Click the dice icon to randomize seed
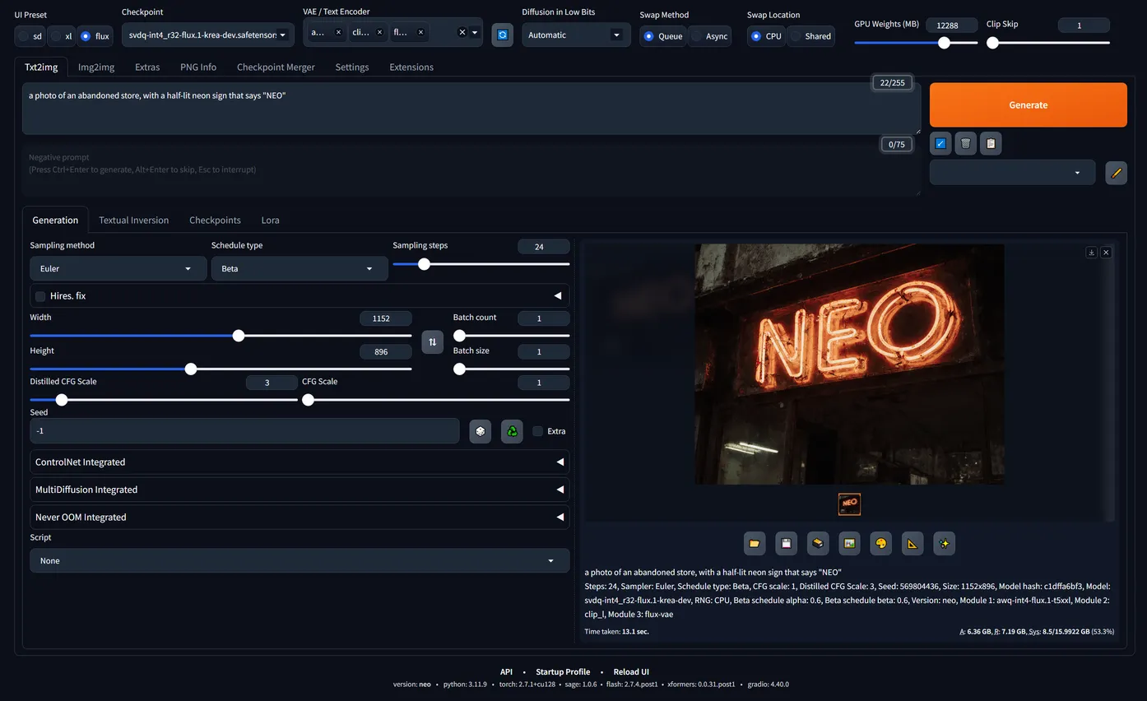The width and height of the screenshot is (1147, 701). pyautogui.click(x=480, y=431)
